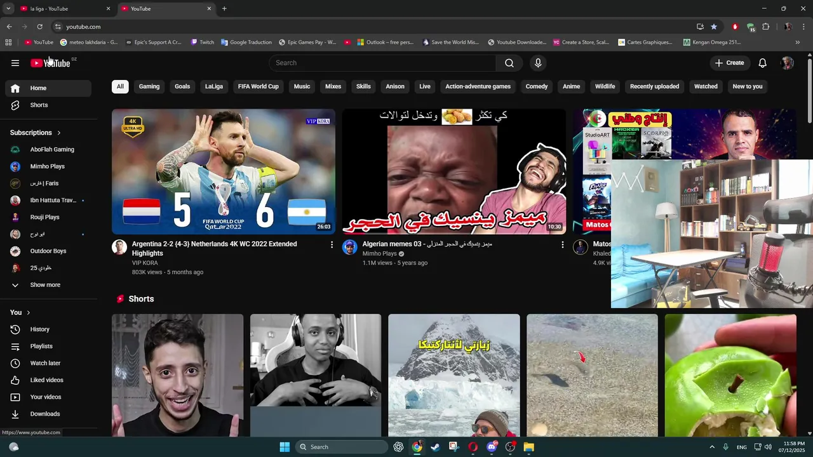Open Steam from the taskbar
The width and height of the screenshot is (813, 457).
(x=435, y=447)
